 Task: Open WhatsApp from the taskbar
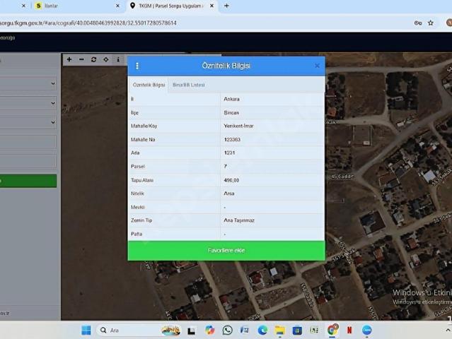click(228, 330)
